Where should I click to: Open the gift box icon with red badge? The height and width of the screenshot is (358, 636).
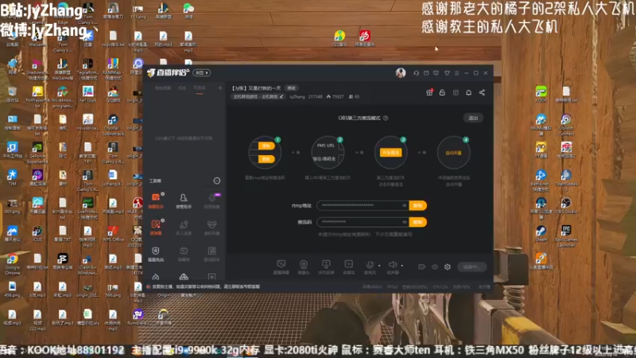(x=429, y=92)
